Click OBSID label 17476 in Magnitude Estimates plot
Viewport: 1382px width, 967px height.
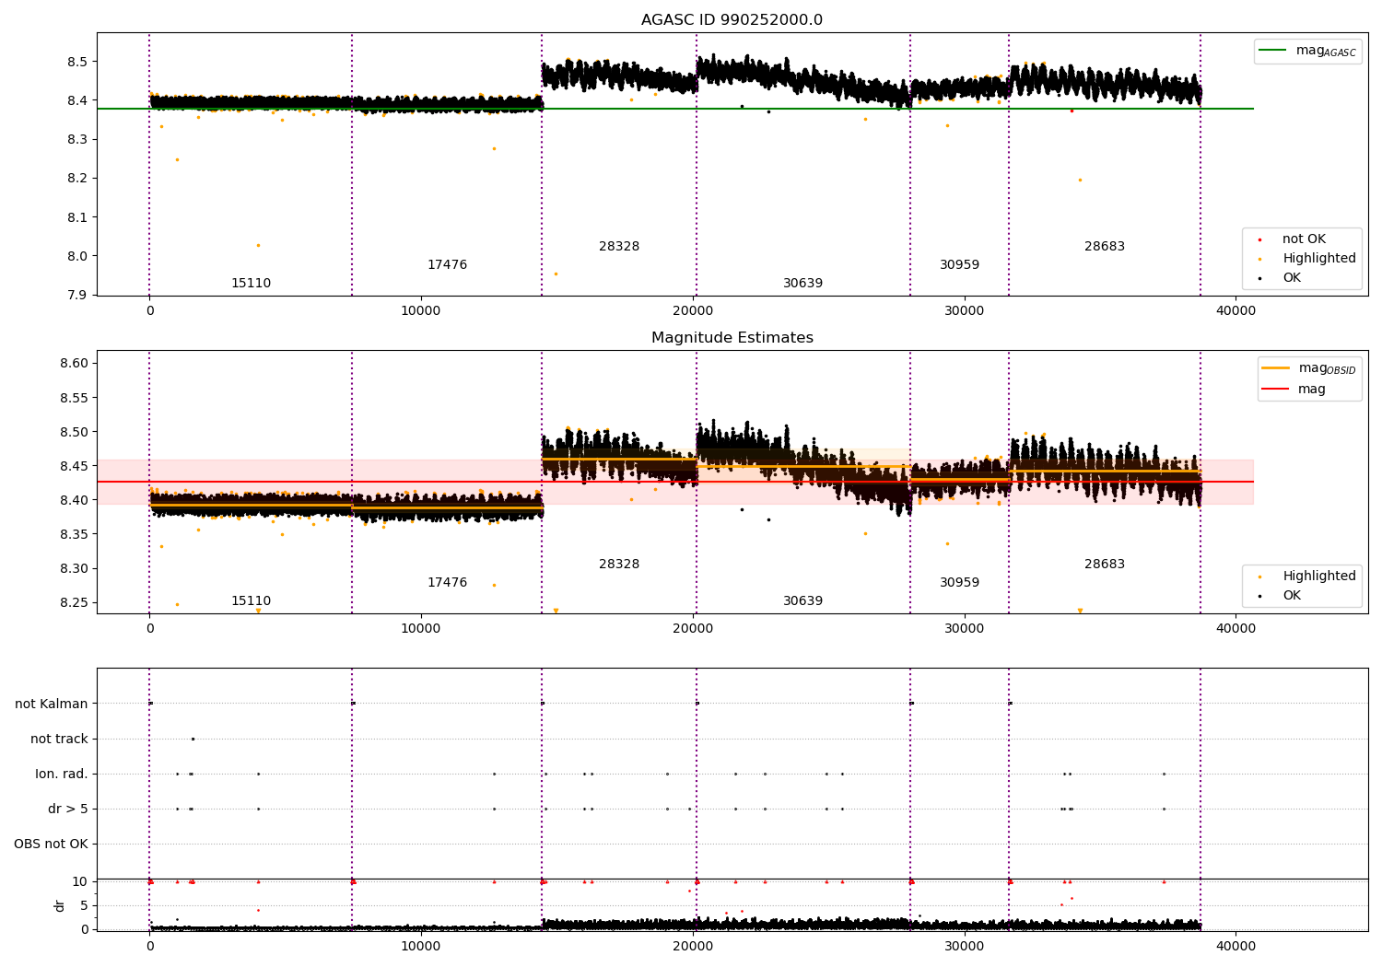pos(447,583)
